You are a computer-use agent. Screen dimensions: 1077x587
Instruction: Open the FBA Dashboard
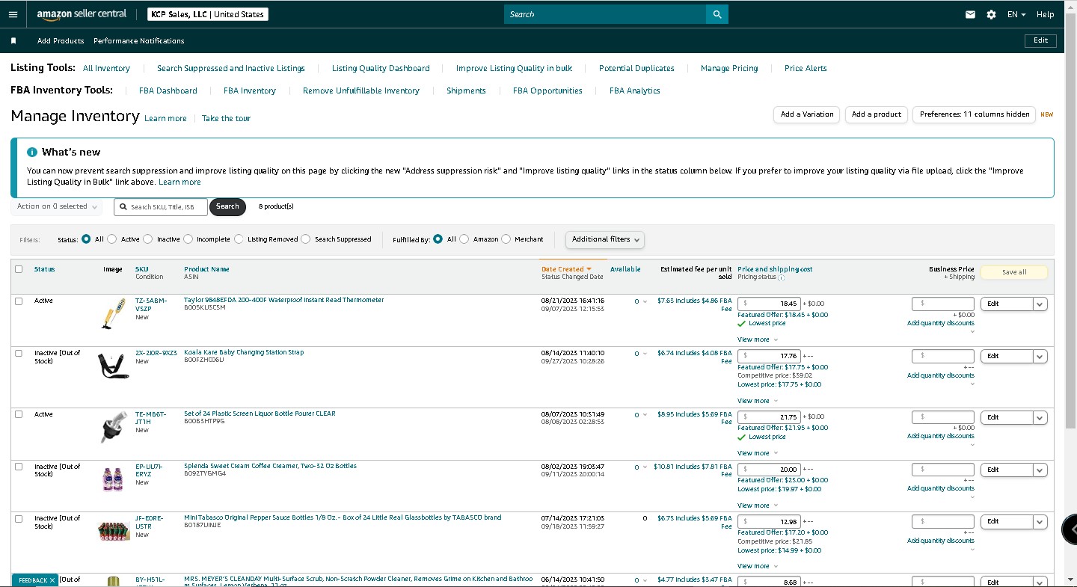pyautogui.click(x=168, y=90)
